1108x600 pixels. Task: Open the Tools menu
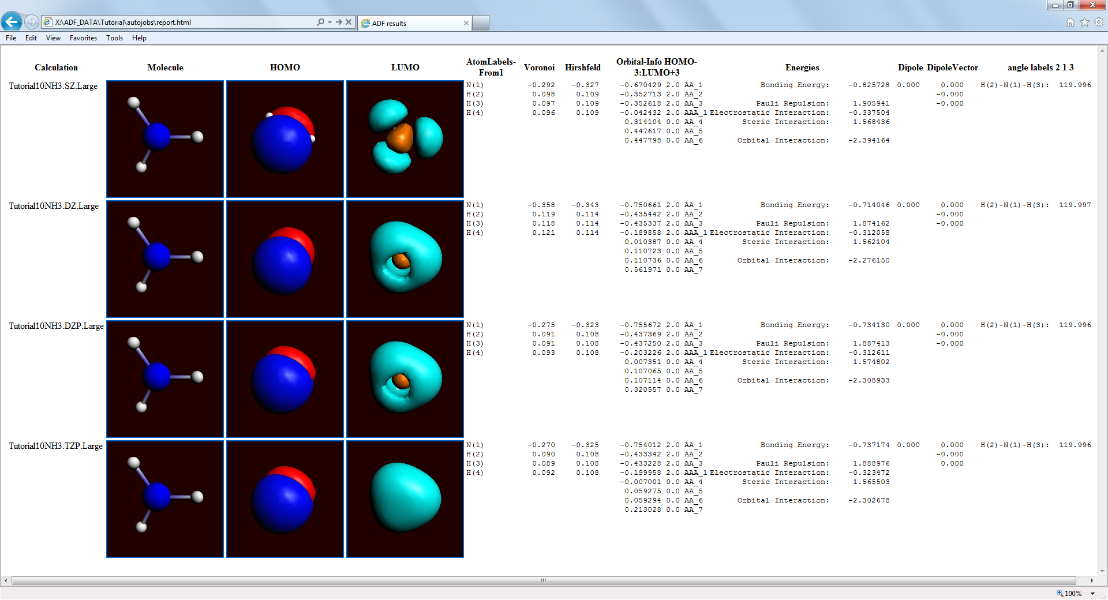(x=114, y=38)
